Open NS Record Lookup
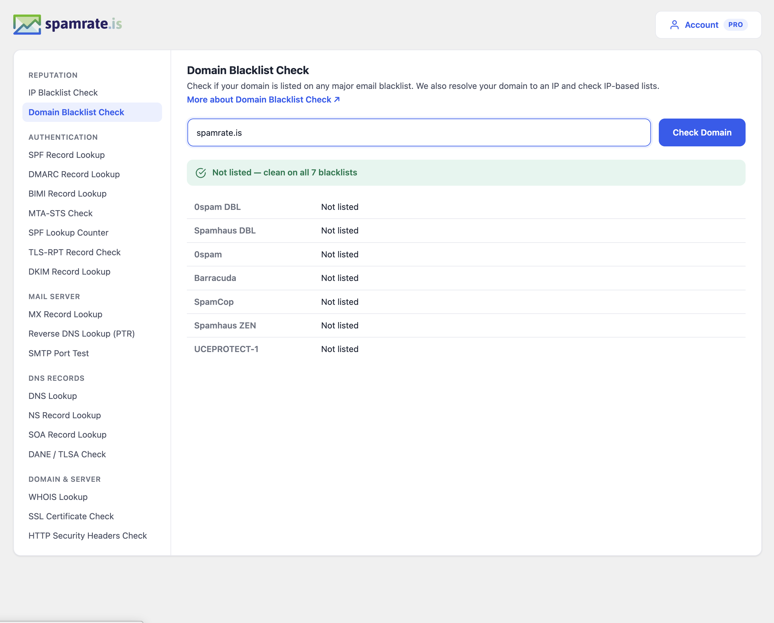 [65, 415]
